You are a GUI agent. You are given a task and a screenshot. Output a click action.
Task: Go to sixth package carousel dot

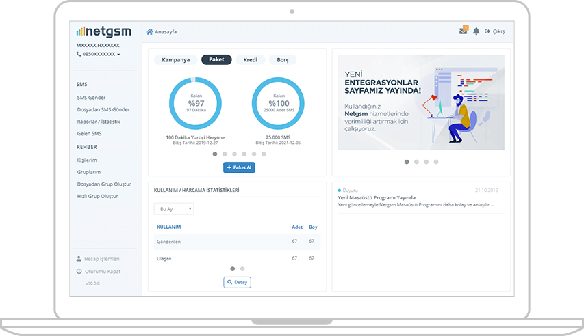(264, 154)
